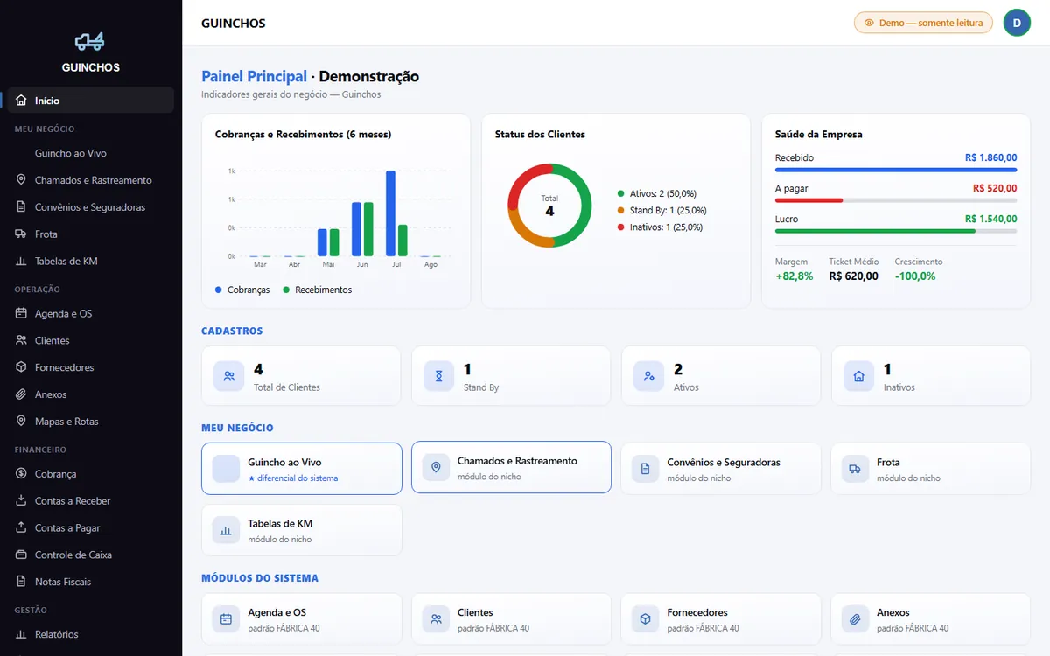This screenshot has height=656, width=1050.
Task: Click the truck icon beside Frota in sidebar
Action: [x=21, y=234]
